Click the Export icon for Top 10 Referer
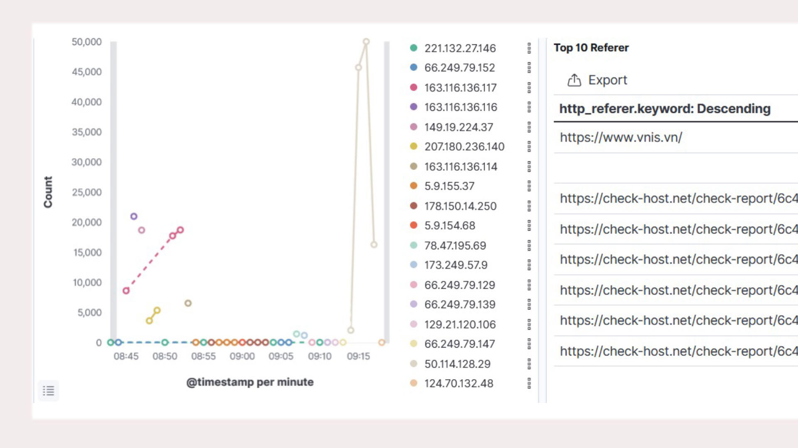Image resolution: width=798 pixels, height=448 pixels. coord(574,80)
